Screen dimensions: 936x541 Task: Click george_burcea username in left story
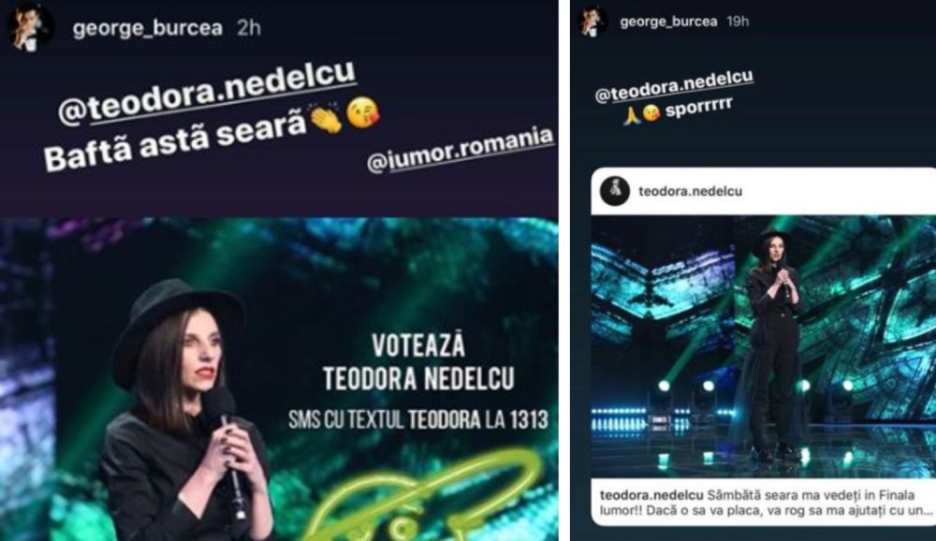(x=148, y=28)
